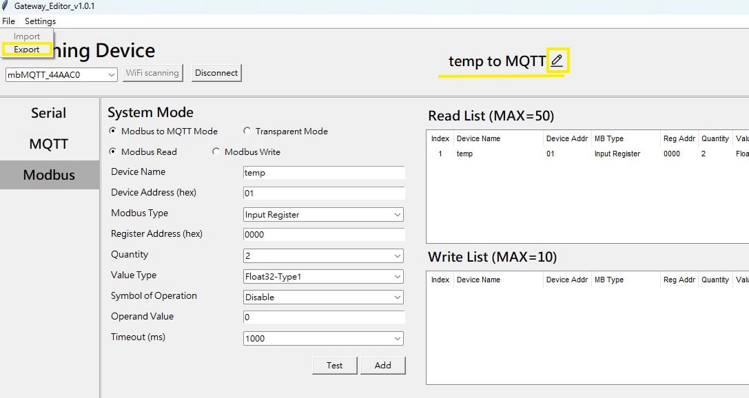749x398 pixels.
Task: Open the Symbol of Operation dropdown
Action: pos(397,297)
